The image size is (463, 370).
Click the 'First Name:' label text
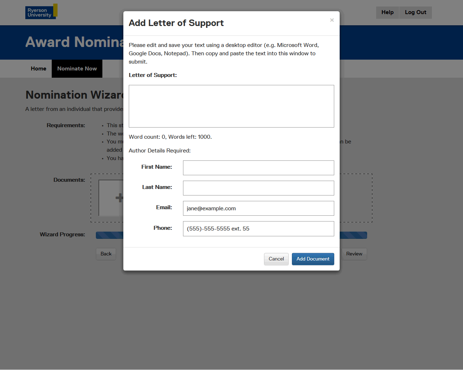157,167
